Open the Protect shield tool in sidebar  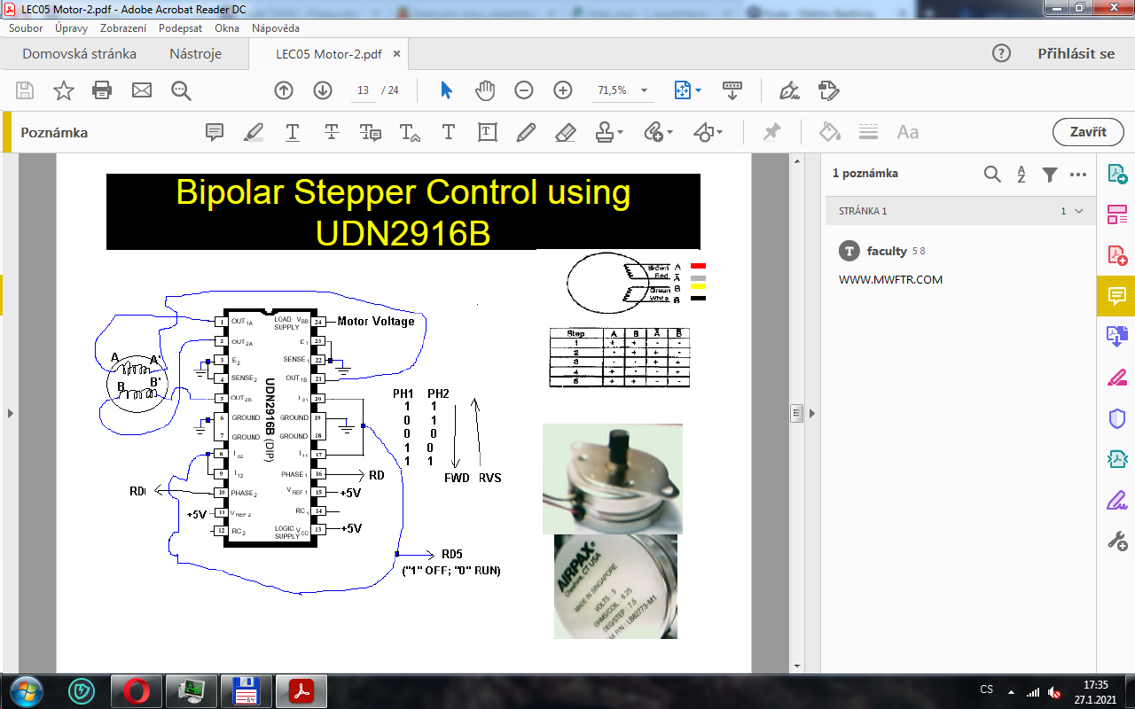(1116, 418)
